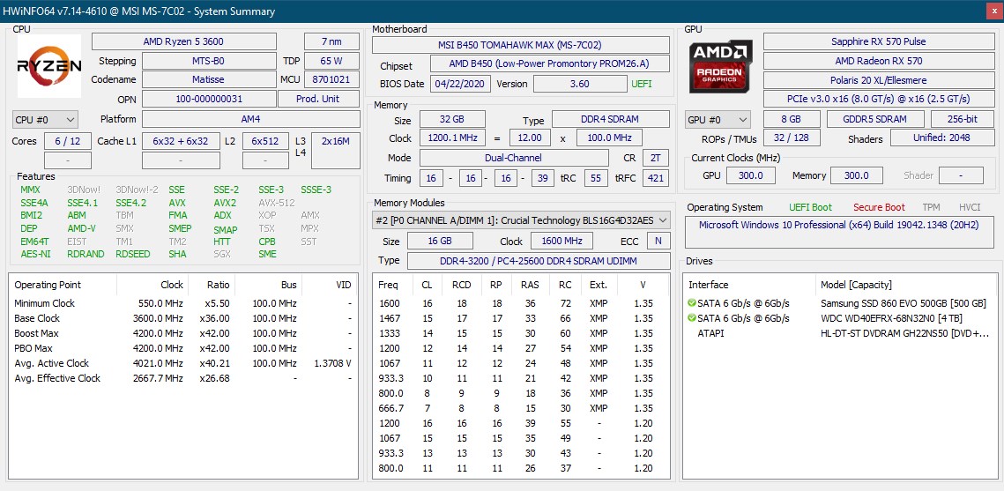Viewport: 1004px width, 491px height.
Task: Click the HVCI status label
Action: [x=970, y=207]
